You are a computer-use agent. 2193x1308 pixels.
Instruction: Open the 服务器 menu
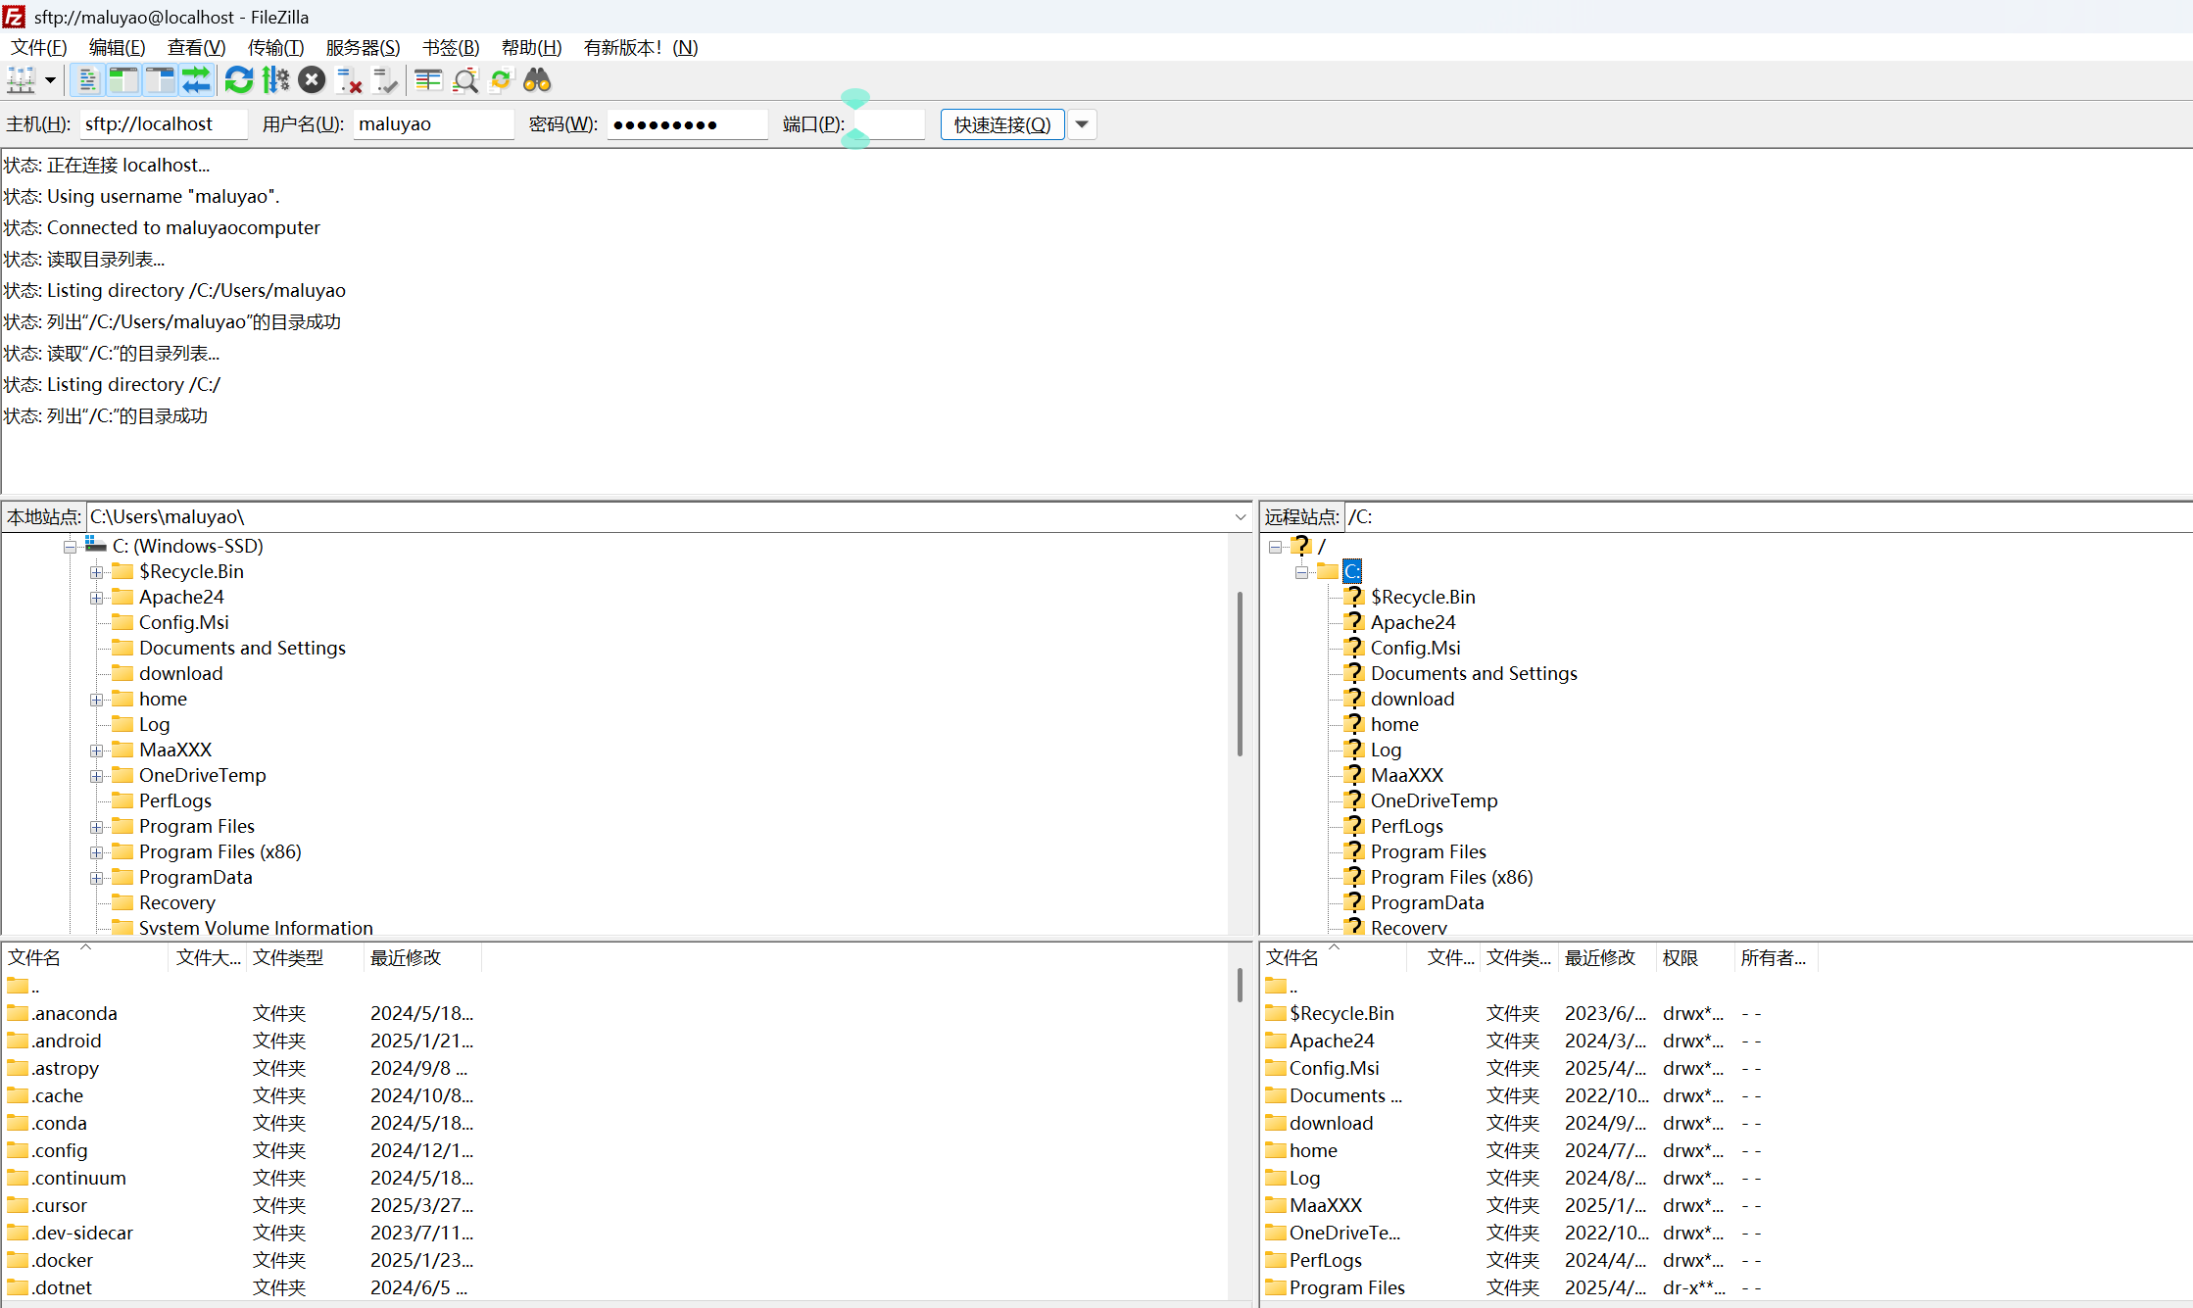pos(363,47)
